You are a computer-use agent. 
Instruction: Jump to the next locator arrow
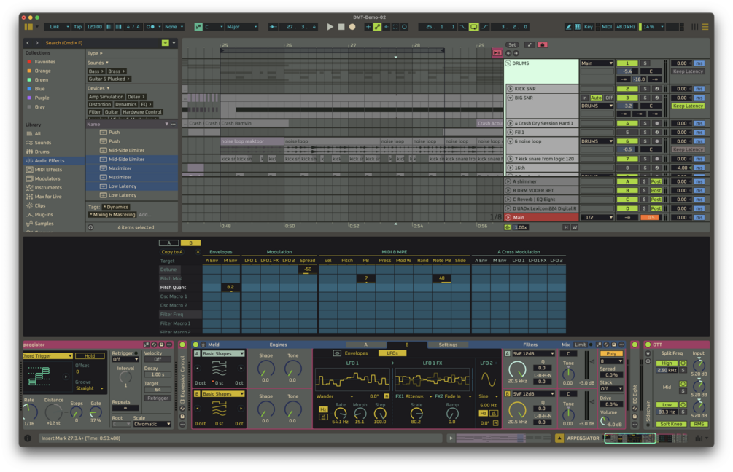(516, 53)
